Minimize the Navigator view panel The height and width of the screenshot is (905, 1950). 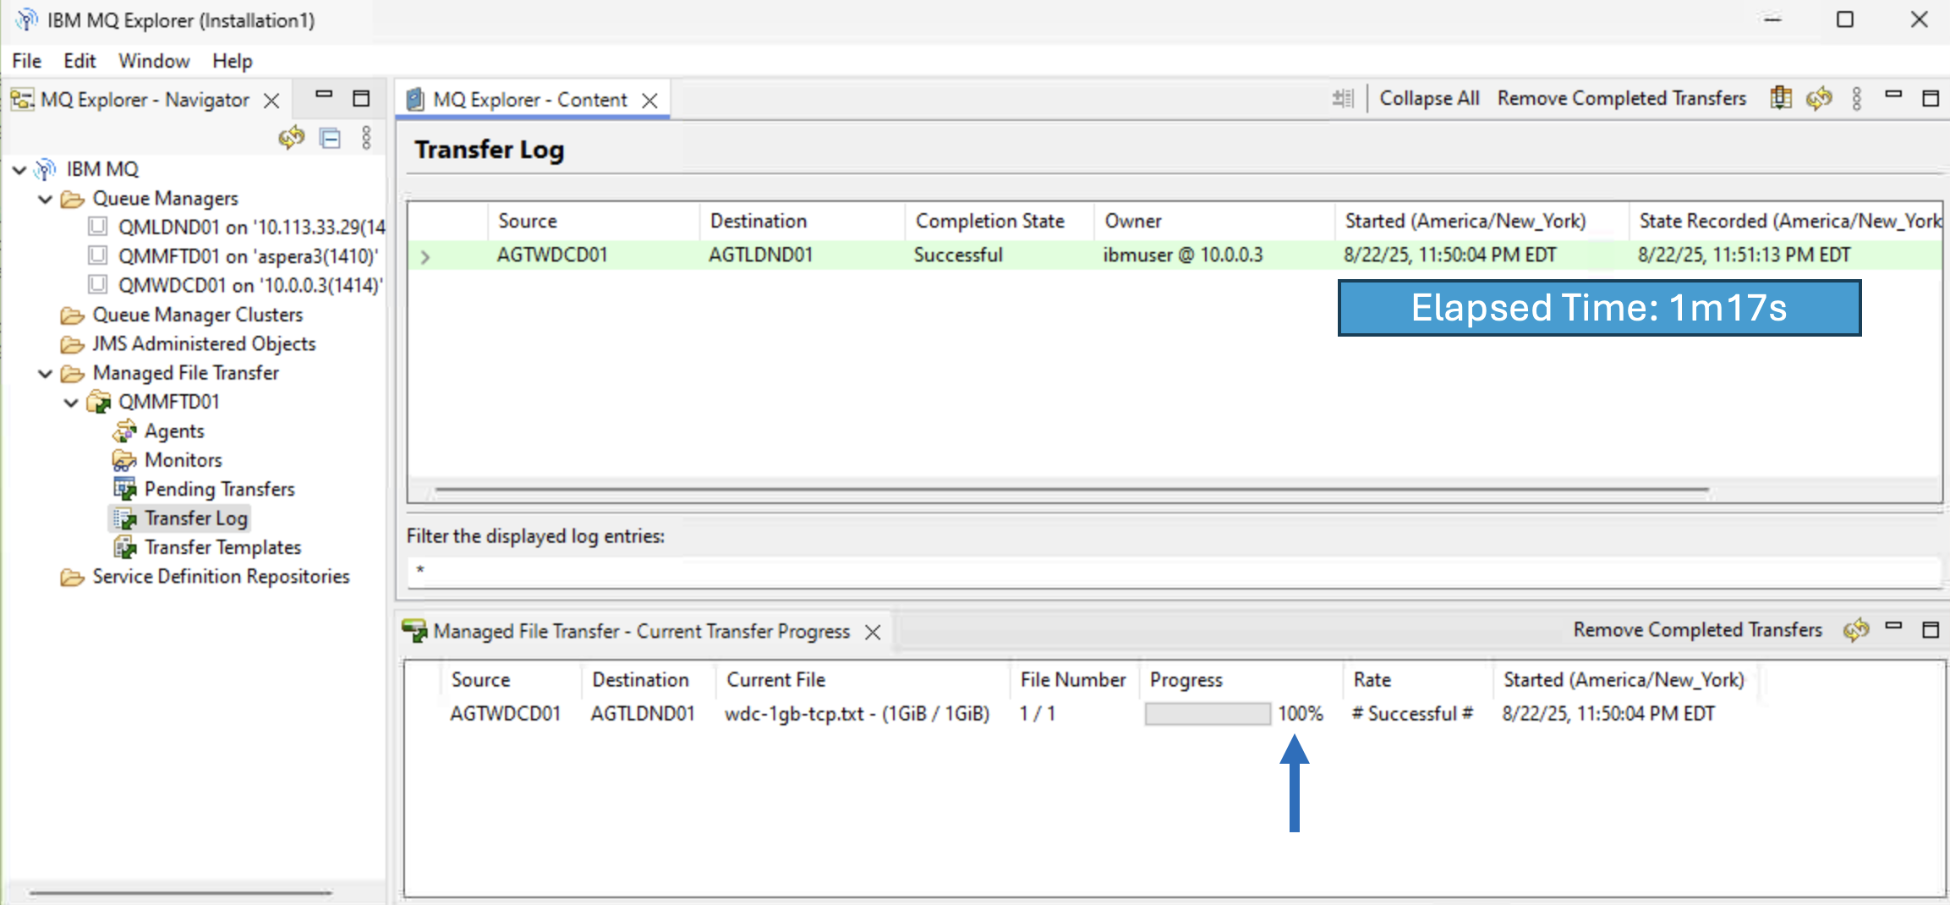324,95
